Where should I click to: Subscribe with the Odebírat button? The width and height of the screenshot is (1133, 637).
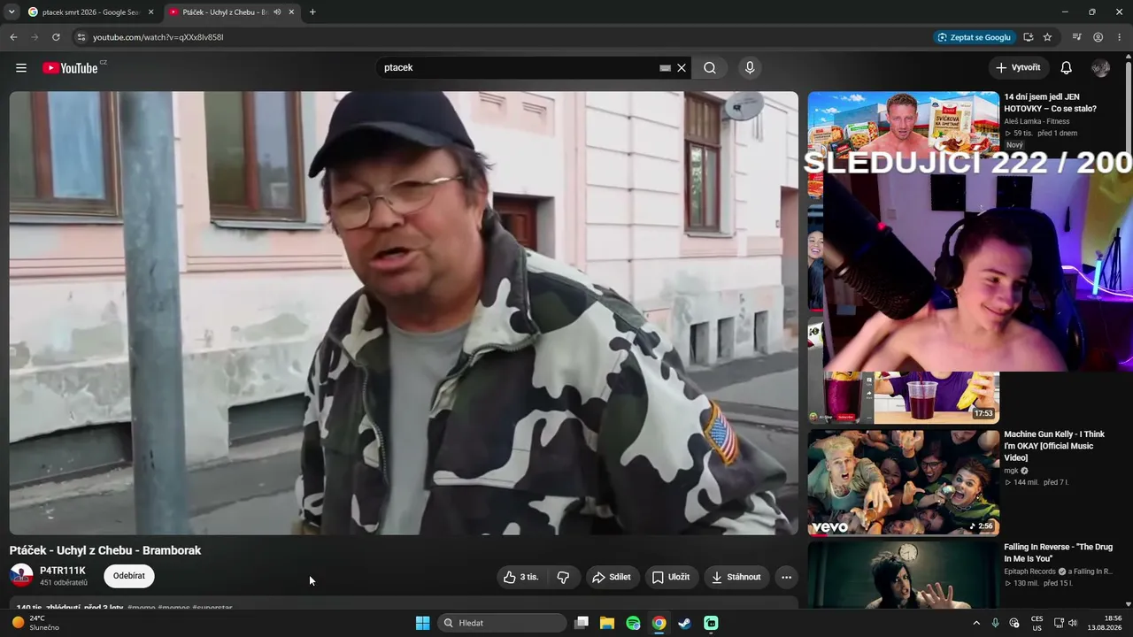pyautogui.click(x=129, y=576)
